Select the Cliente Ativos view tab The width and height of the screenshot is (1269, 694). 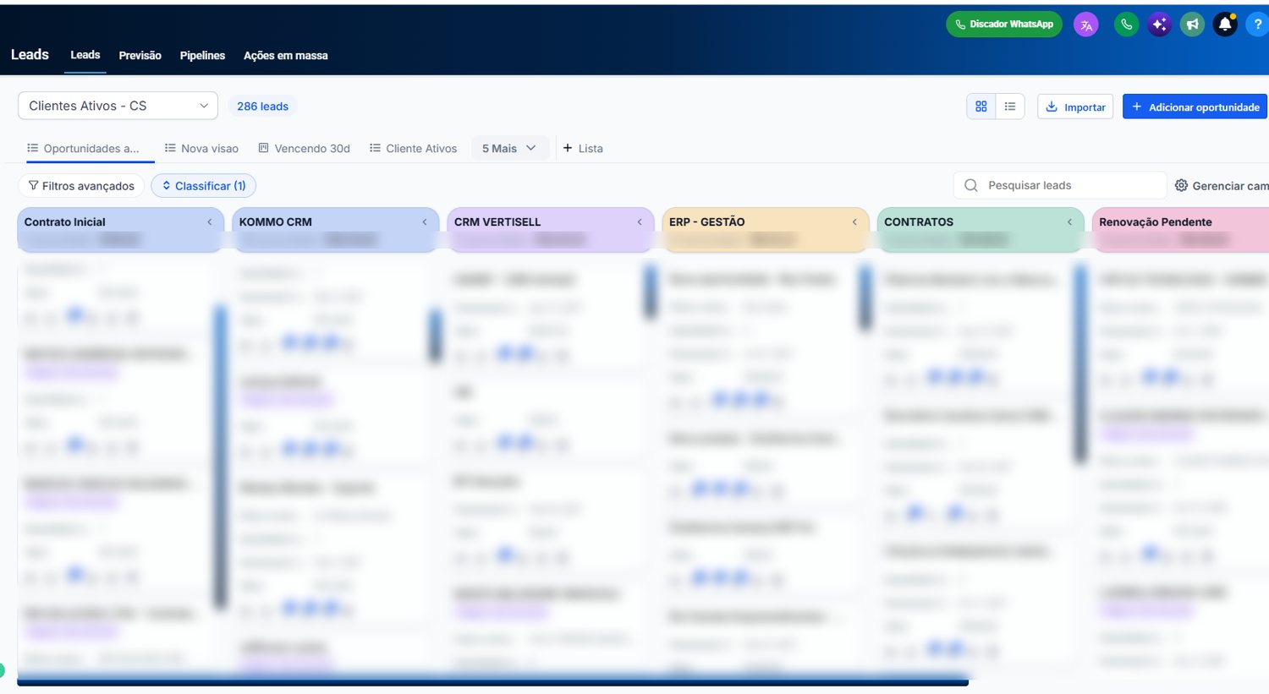pyautogui.click(x=413, y=149)
